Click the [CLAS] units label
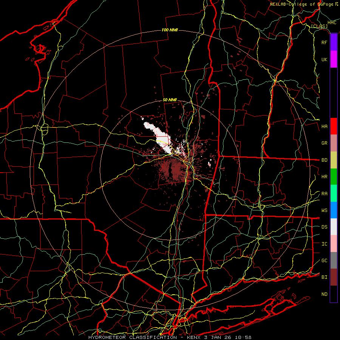This screenshot has height=340, width=340. coord(319,26)
